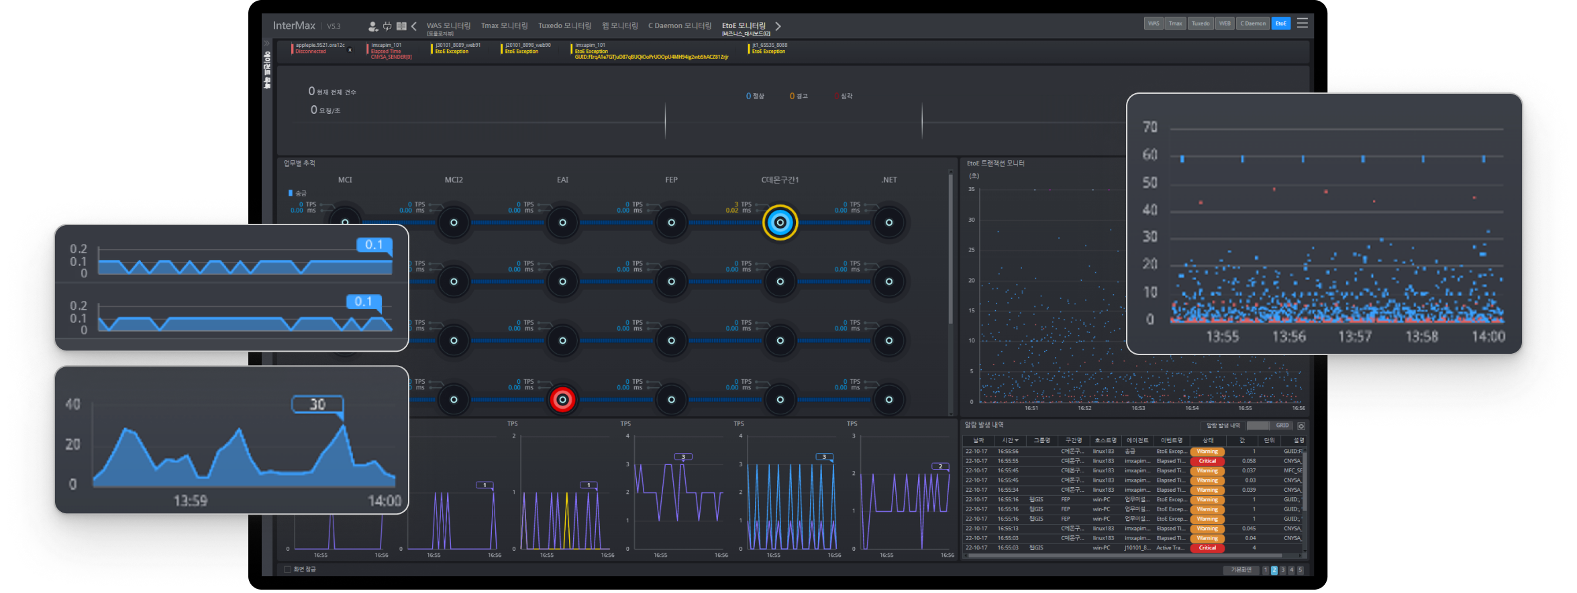1577x593 pixels.
Task: Click the business trace vertical scrollbar
Action: [950, 248]
